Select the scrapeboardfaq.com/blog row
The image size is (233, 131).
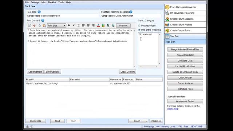tap(94, 83)
